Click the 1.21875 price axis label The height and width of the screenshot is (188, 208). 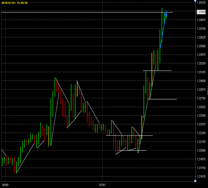click(x=201, y=159)
